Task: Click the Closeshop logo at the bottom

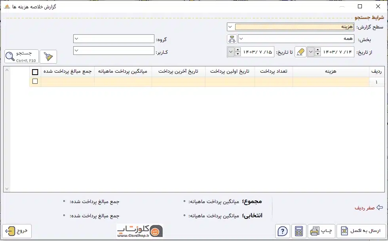Action: pos(140,231)
